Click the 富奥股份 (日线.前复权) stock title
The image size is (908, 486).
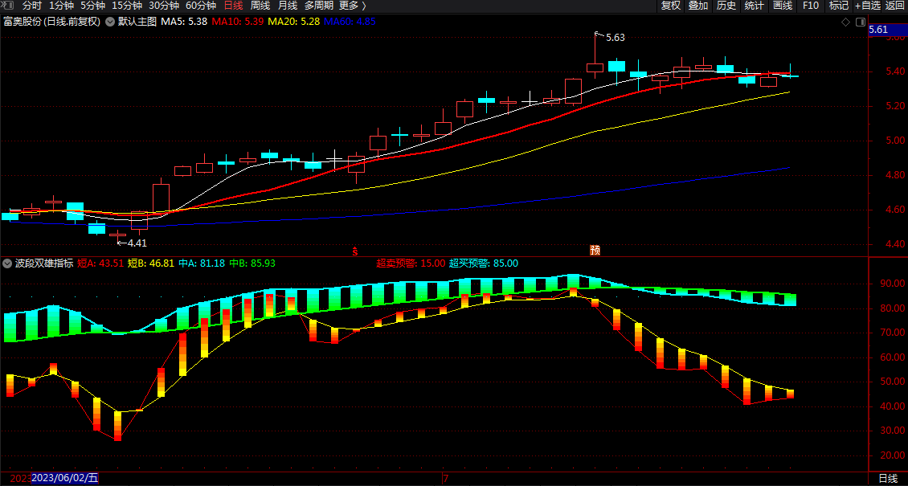pos(51,22)
